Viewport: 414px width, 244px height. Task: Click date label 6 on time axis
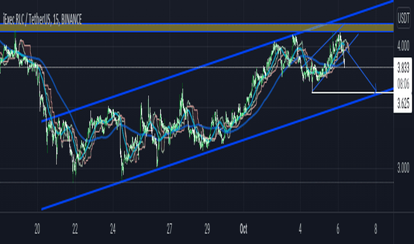(338, 229)
